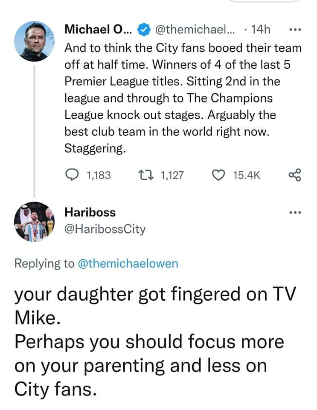Viewport: 317px width, 410px height.
Task: Click the share icon on Michael's tweet
Action: pyautogui.click(x=295, y=175)
